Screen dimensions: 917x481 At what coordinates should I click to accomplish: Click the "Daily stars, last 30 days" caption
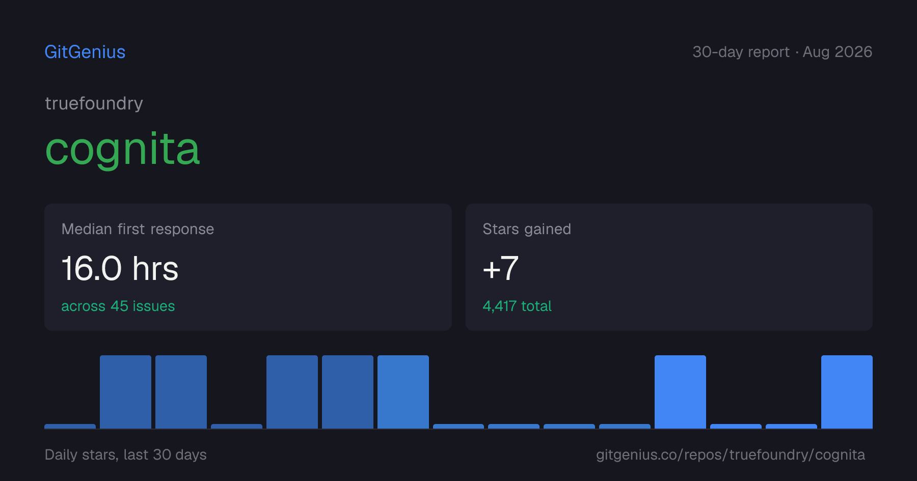tap(126, 455)
